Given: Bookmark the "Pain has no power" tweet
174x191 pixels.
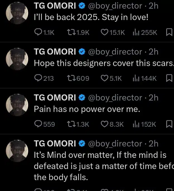Looking at the screenshot, I should click(169, 124).
